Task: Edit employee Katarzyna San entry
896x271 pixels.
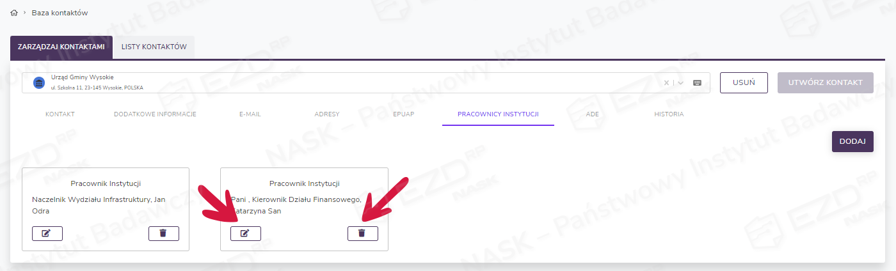Action: 245,233
